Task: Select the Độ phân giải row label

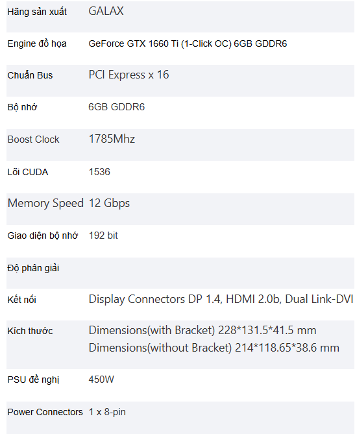Action: [33, 268]
